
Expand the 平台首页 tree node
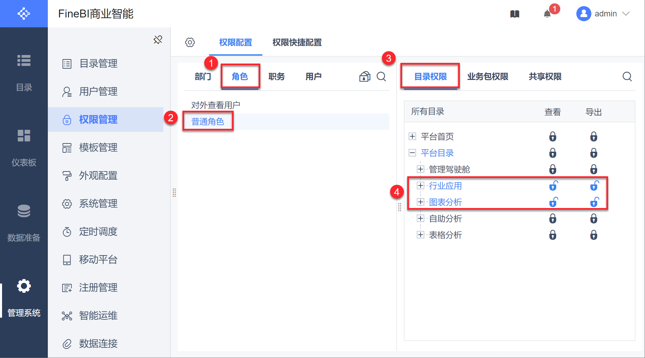(412, 137)
